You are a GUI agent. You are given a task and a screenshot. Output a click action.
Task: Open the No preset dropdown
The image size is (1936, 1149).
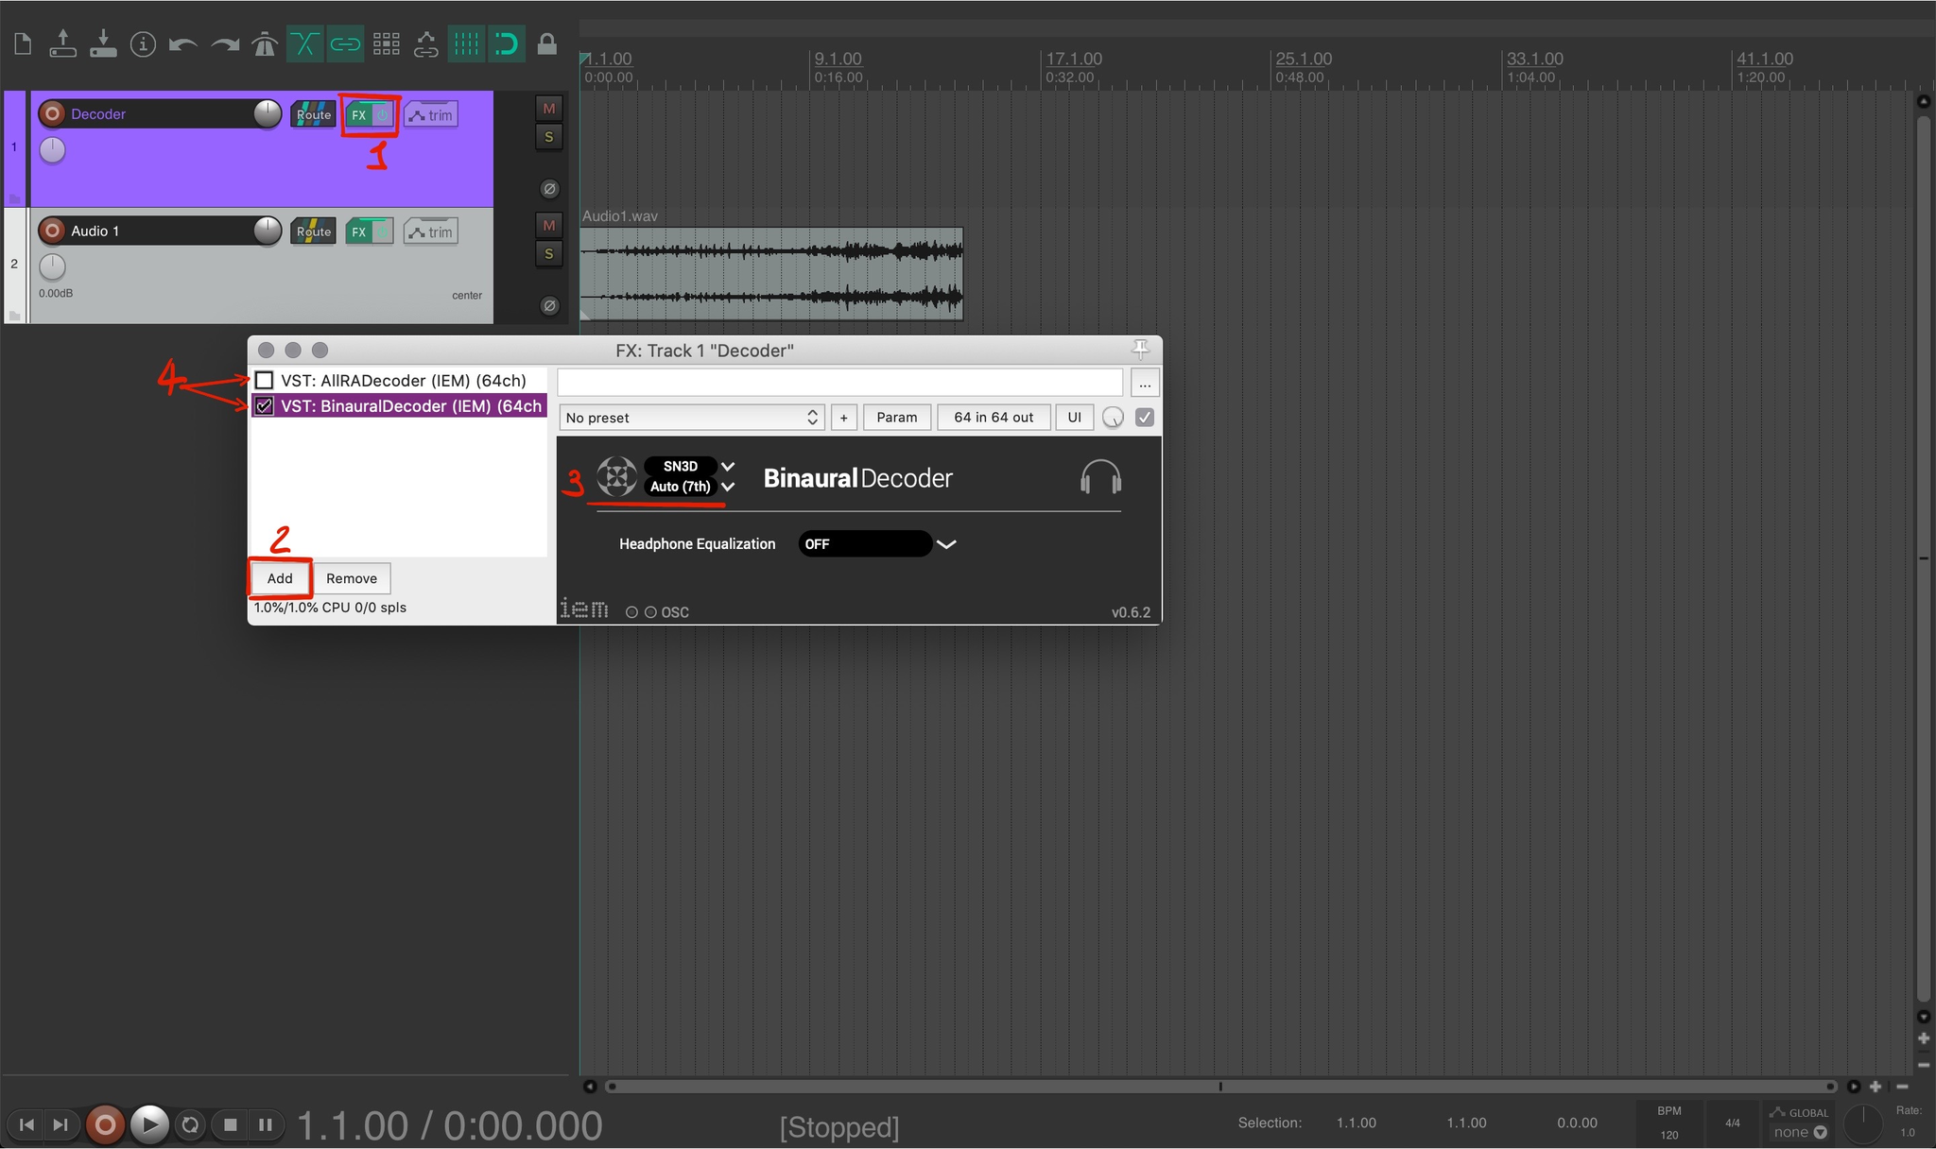pos(691,418)
